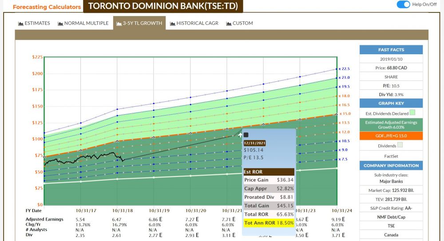This screenshot has width=444, height=241.
Task: Toggle the Est. Dividends Declared legend box
Action: (x=412, y=113)
